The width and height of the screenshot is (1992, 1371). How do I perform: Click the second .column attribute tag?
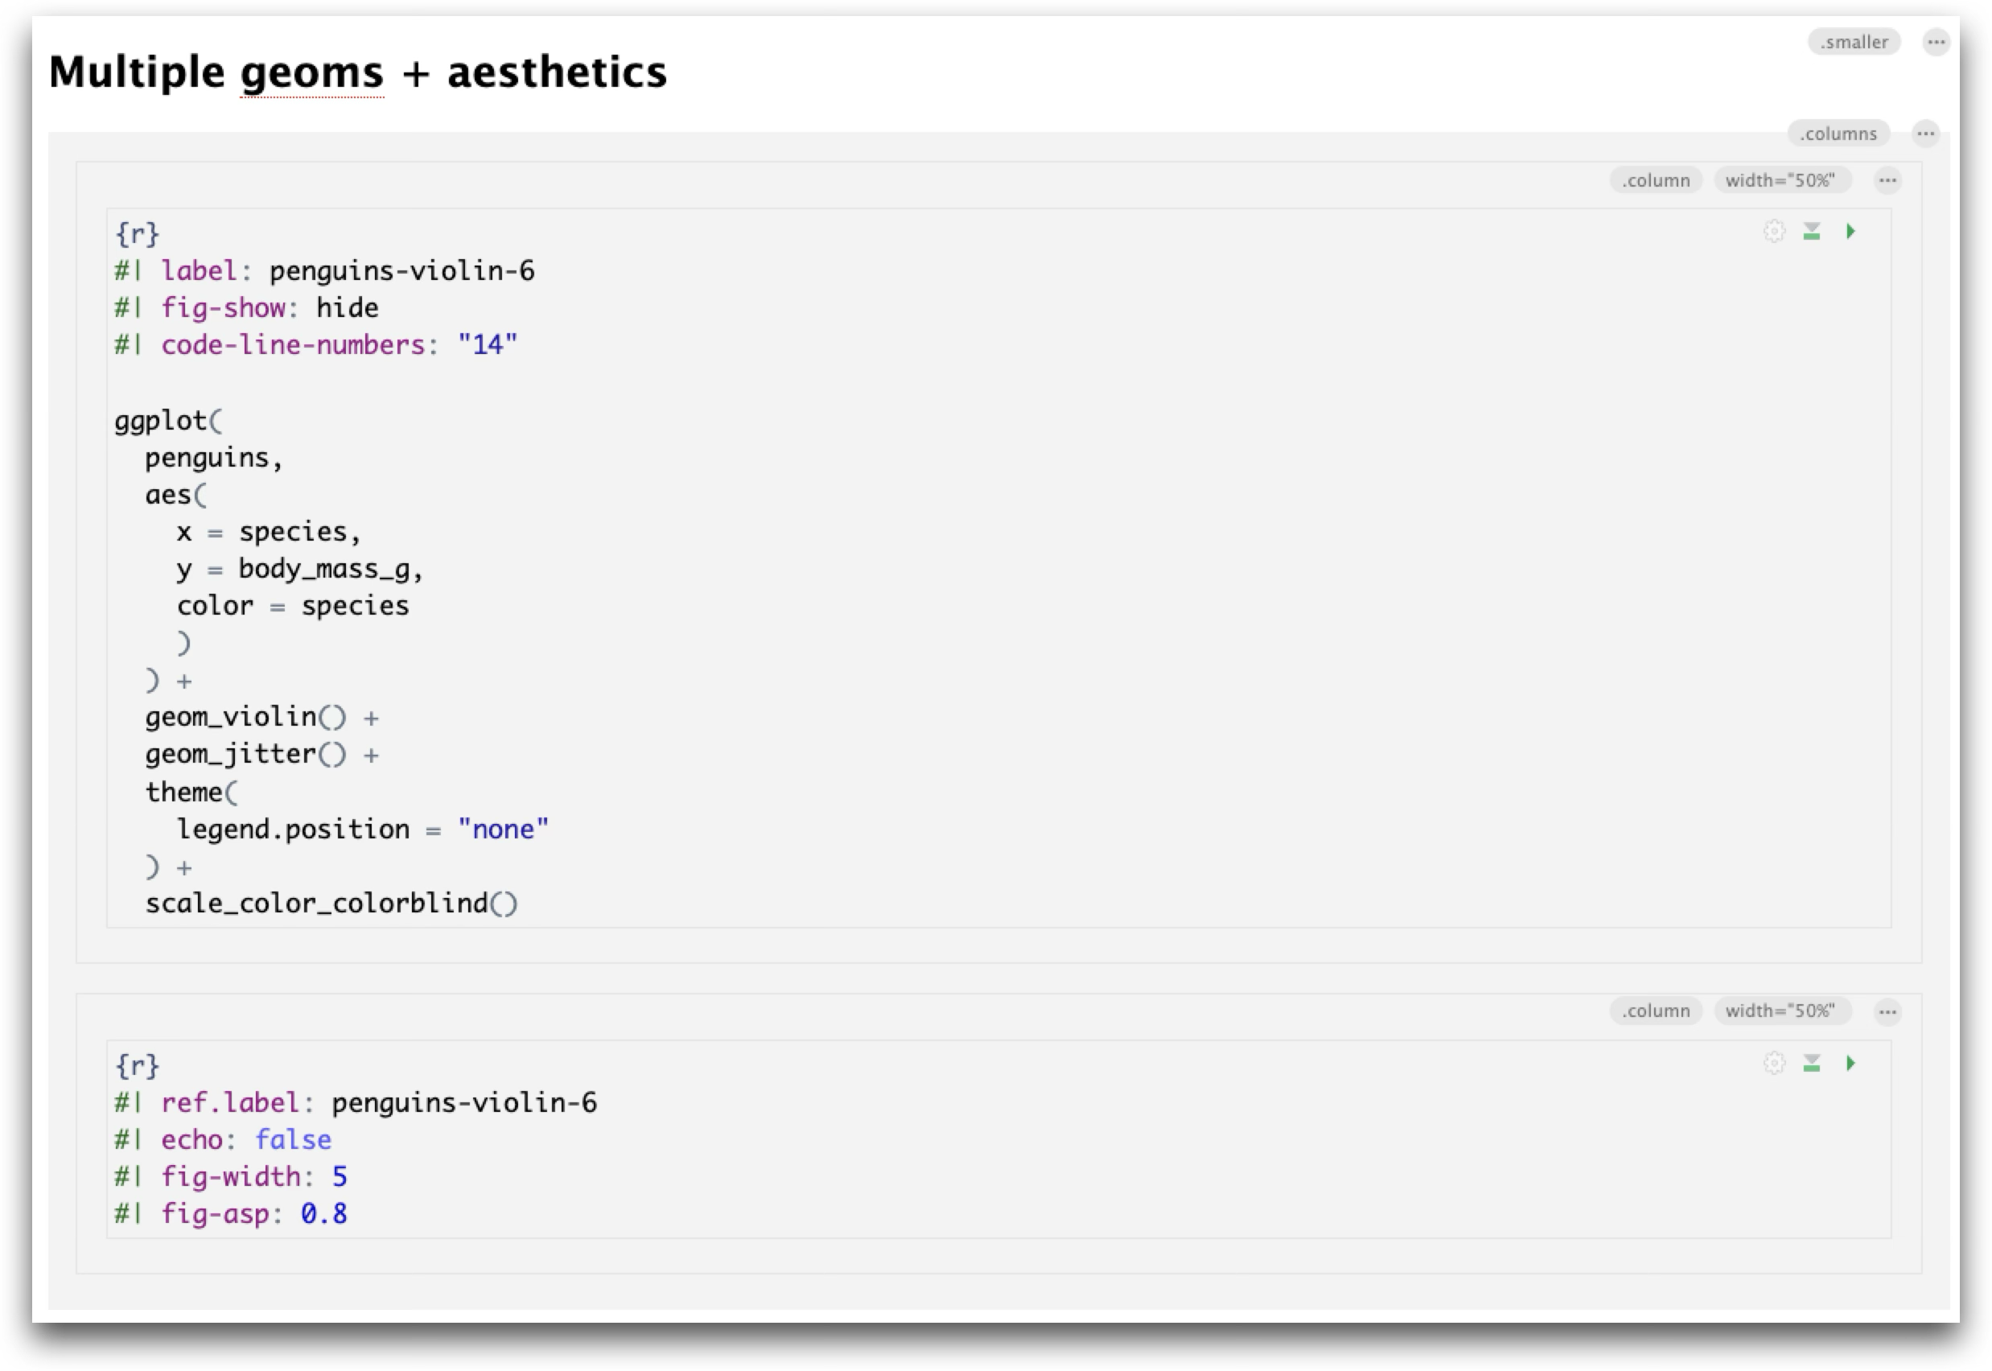1655,1011
